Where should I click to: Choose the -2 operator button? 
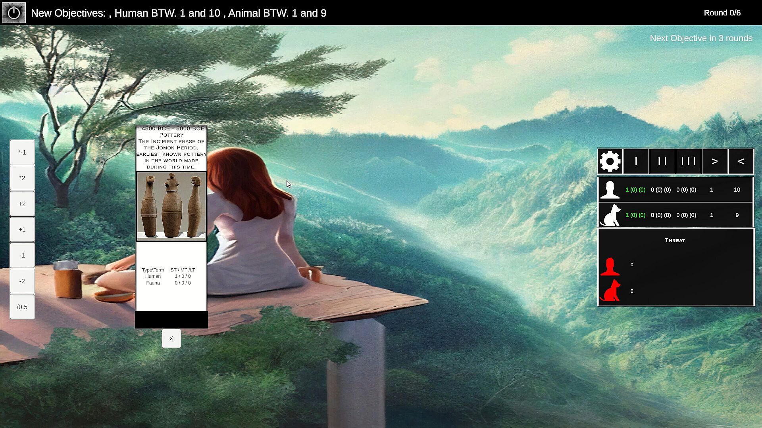pyautogui.click(x=22, y=281)
